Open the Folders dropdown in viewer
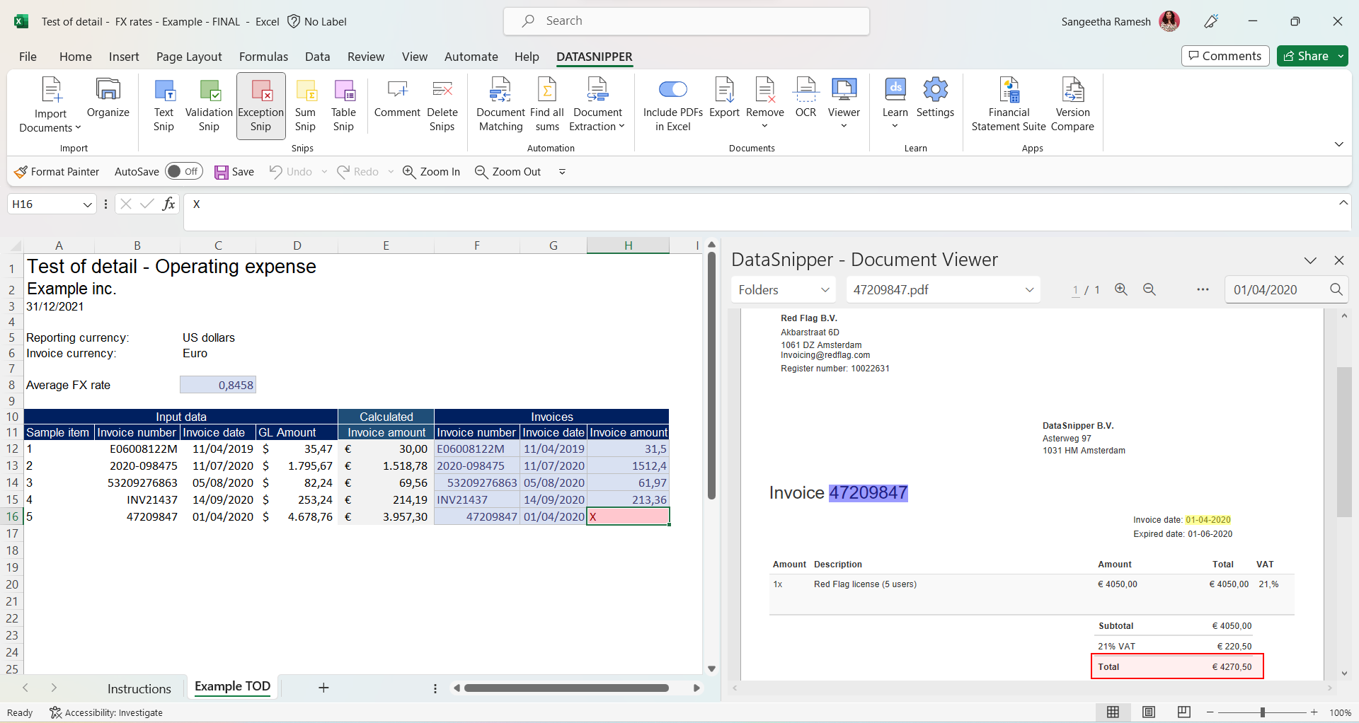Image resolution: width=1359 pixels, height=723 pixels. tap(784, 290)
